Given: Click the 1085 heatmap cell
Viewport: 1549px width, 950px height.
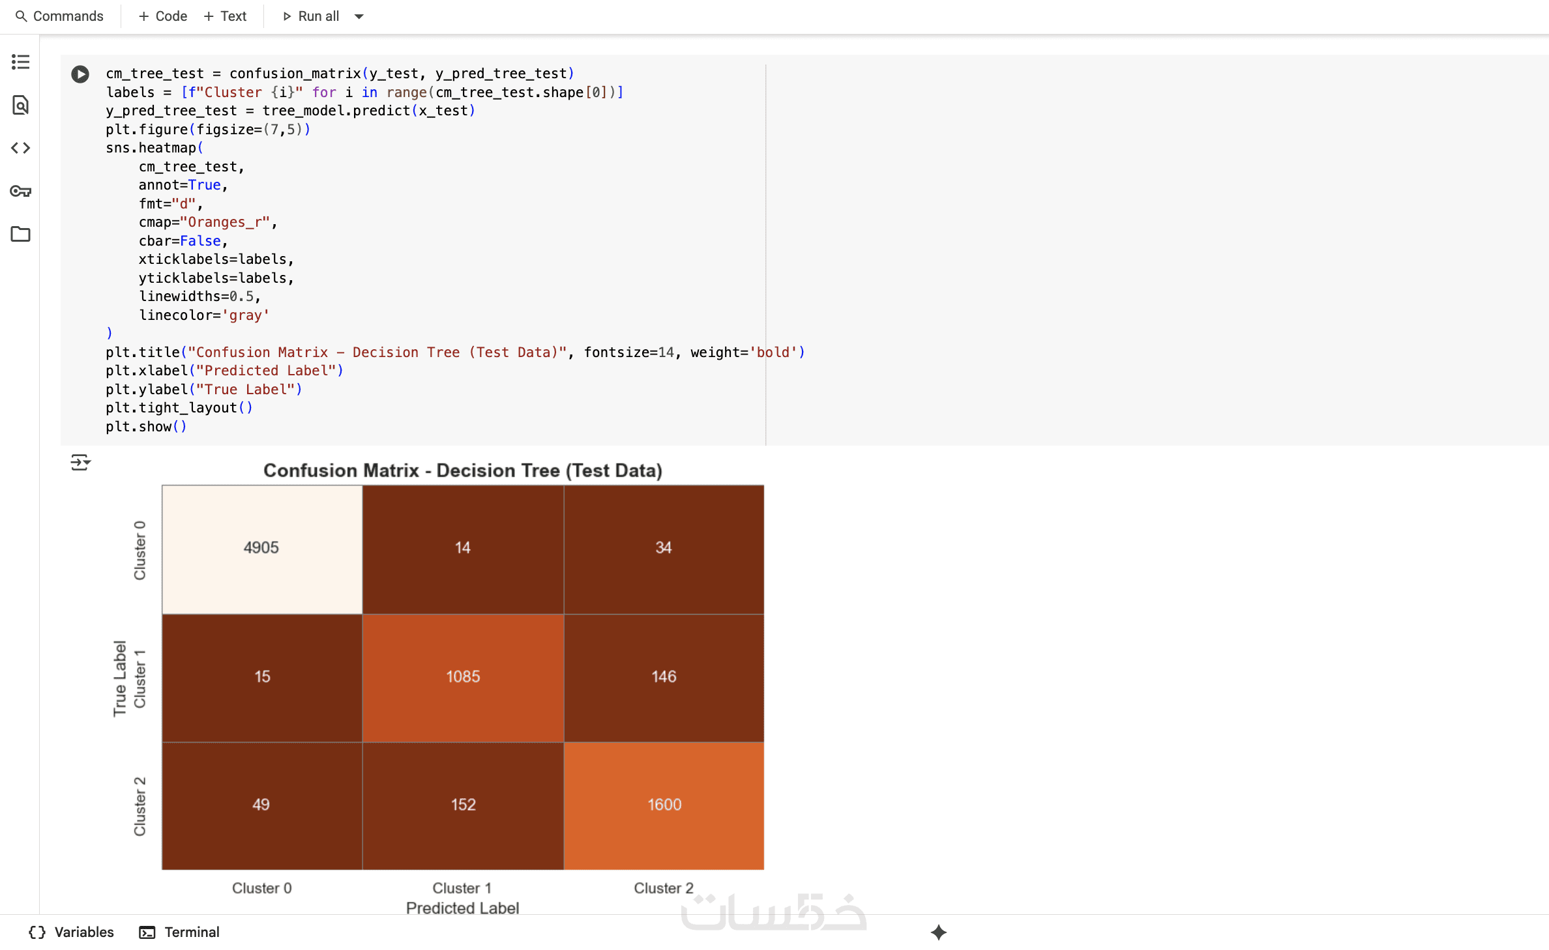Looking at the screenshot, I should tap(462, 676).
